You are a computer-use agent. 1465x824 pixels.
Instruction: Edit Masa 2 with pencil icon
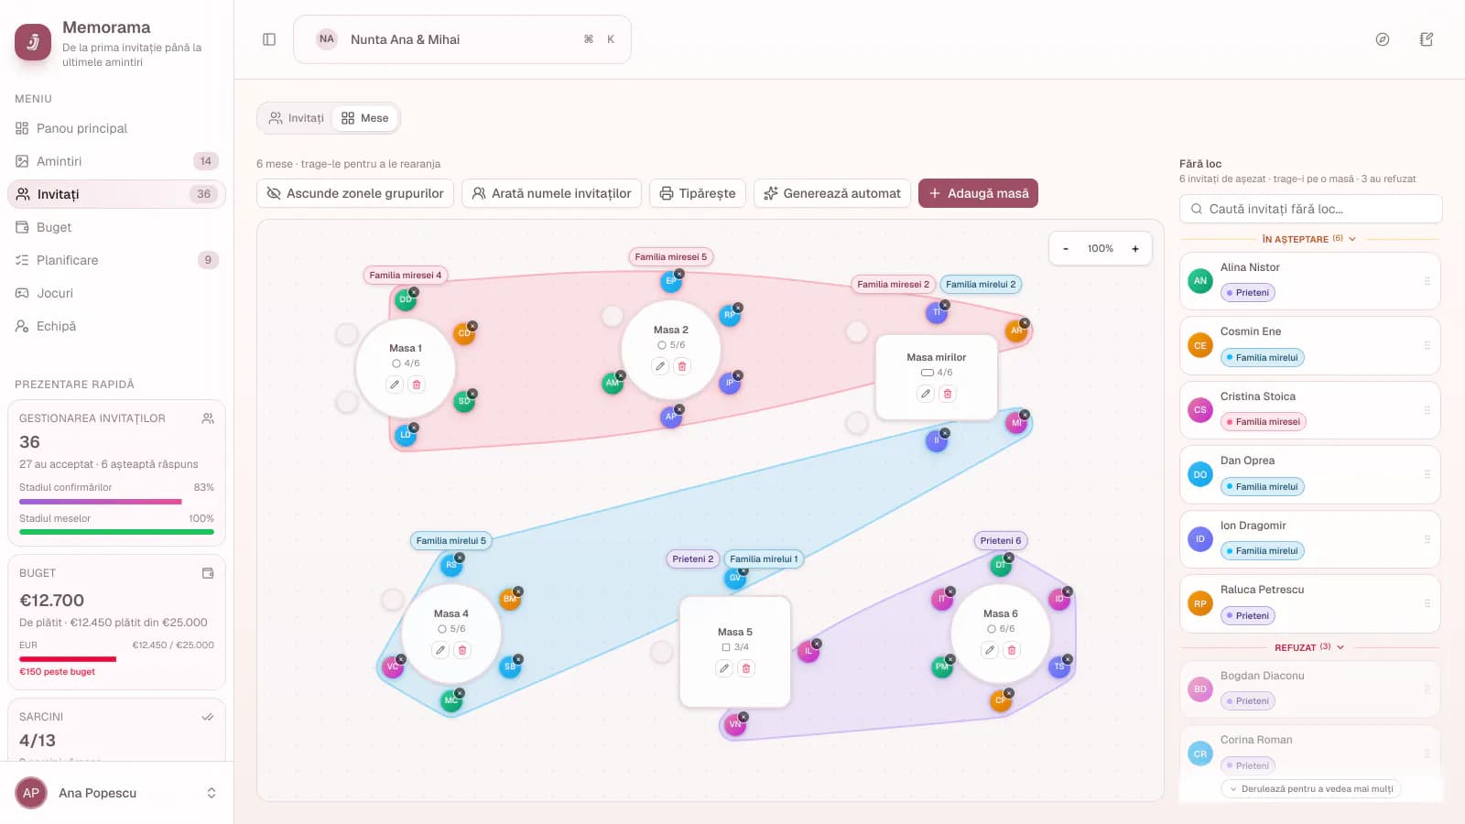(x=660, y=366)
